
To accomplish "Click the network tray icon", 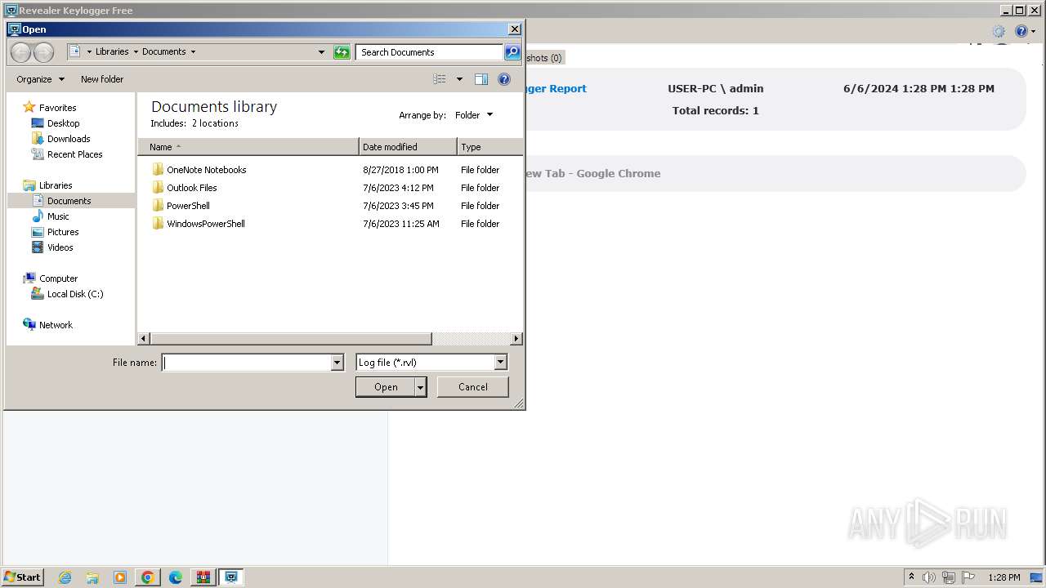I will [x=949, y=577].
